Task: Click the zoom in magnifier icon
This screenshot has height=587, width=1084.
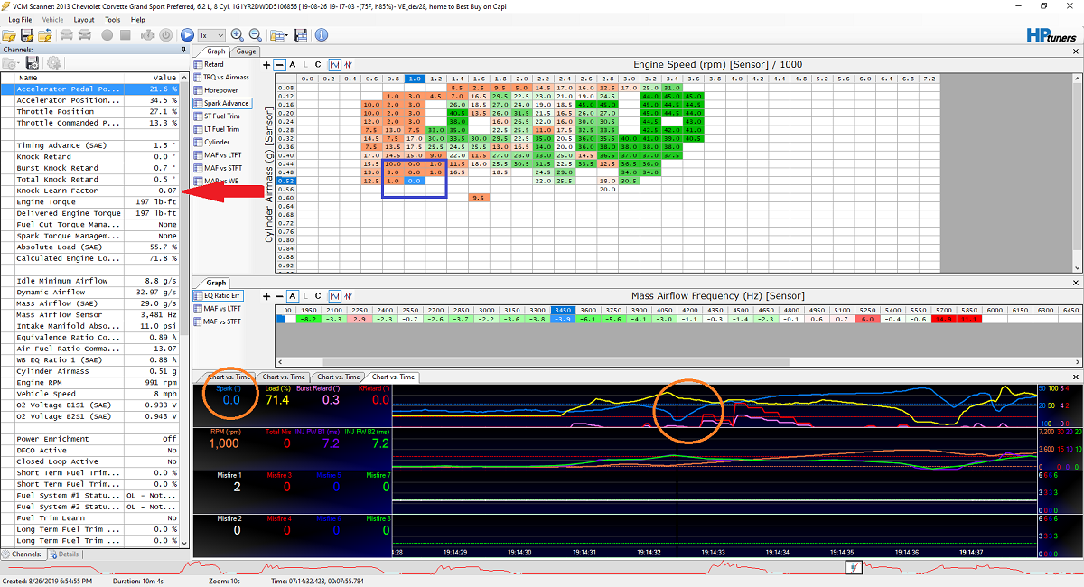Action: (x=238, y=35)
